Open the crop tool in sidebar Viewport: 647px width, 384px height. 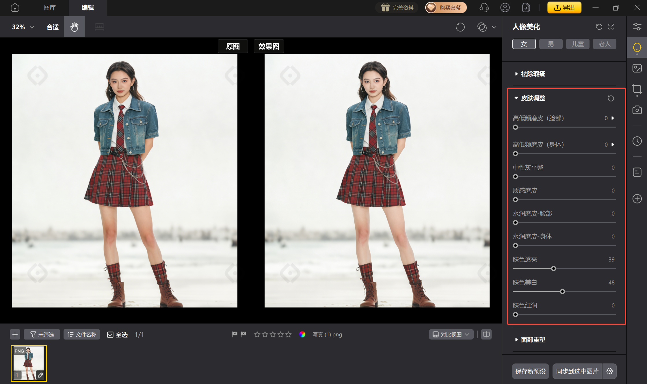pyautogui.click(x=637, y=89)
